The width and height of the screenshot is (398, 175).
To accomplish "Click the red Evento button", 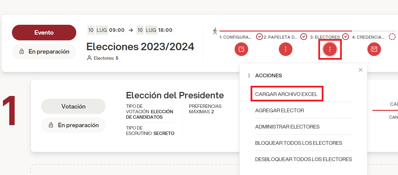I will click(x=44, y=33).
